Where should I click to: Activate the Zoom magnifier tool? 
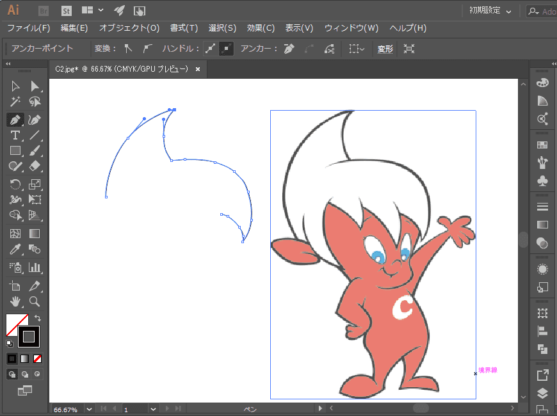[35, 301]
